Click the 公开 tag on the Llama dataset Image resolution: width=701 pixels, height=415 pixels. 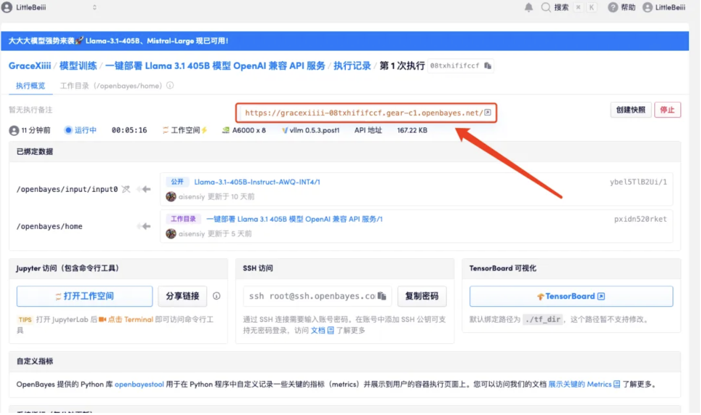pos(177,182)
